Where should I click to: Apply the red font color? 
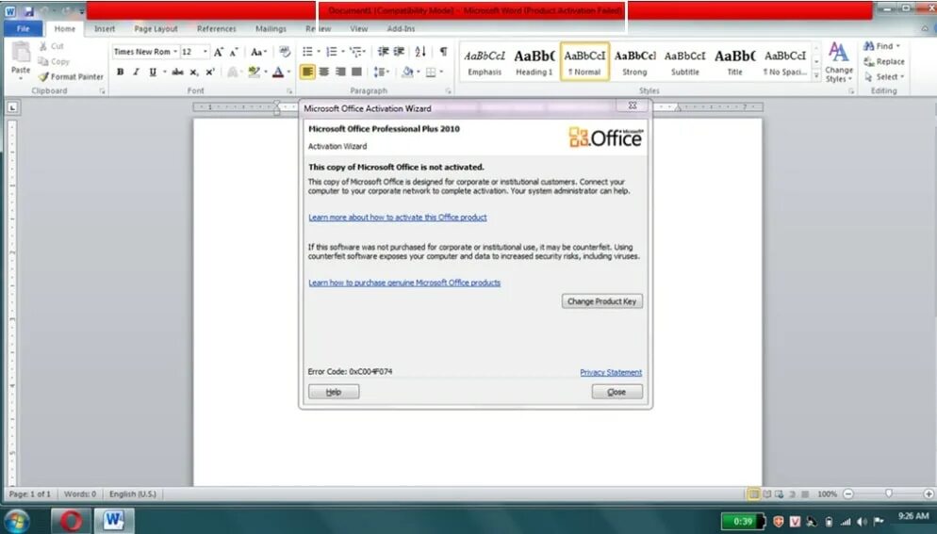[x=278, y=73]
